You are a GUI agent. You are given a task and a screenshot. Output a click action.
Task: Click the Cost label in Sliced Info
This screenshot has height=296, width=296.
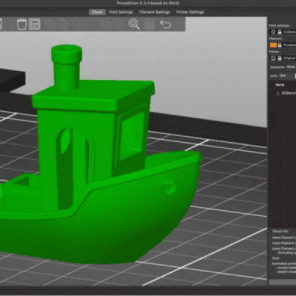pos(276,258)
